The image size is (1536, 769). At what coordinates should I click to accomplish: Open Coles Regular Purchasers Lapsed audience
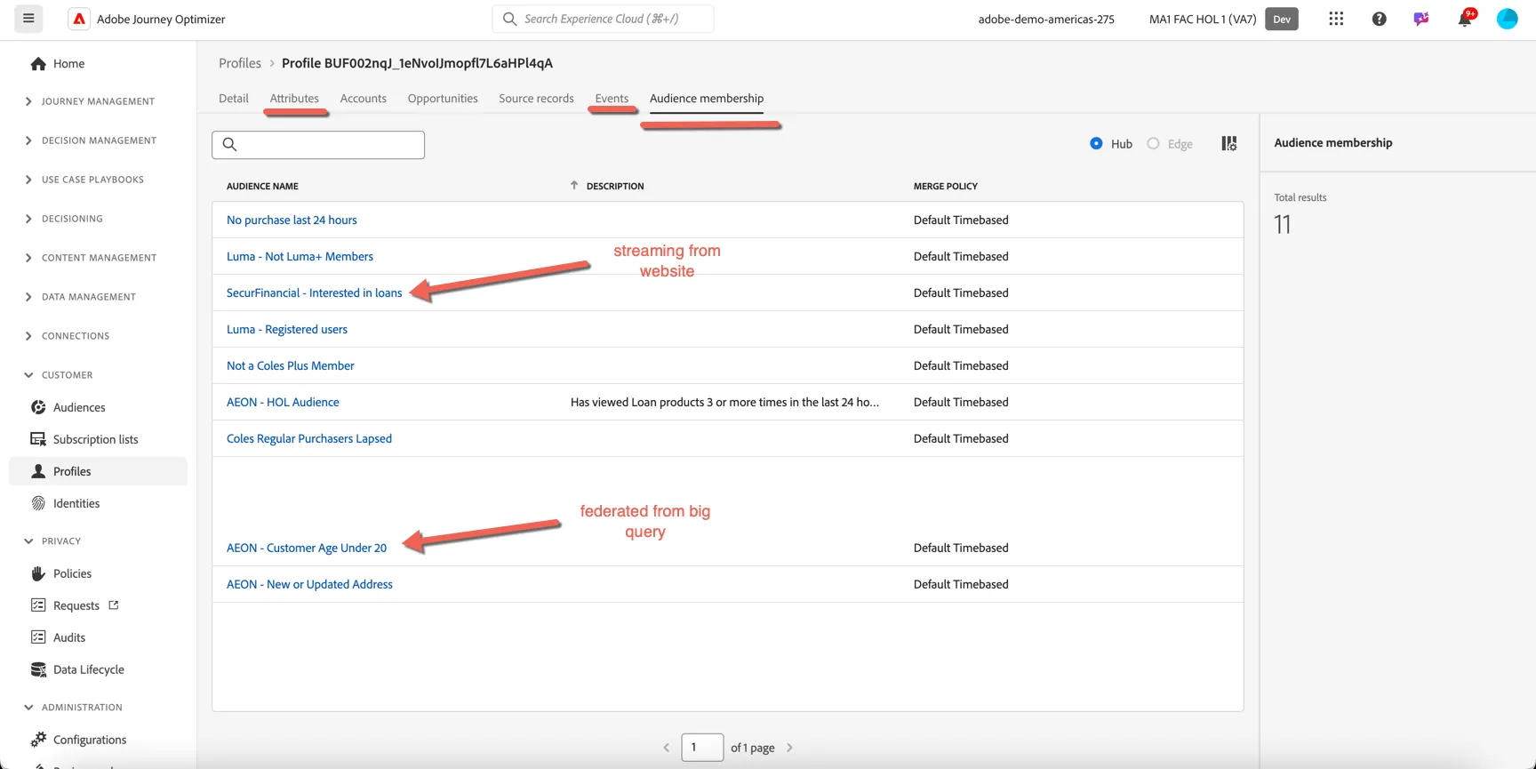coord(309,438)
